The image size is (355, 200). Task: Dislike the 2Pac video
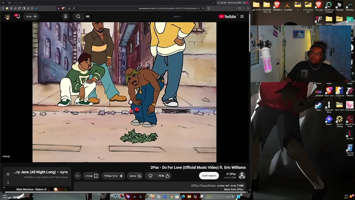point(150,176)
